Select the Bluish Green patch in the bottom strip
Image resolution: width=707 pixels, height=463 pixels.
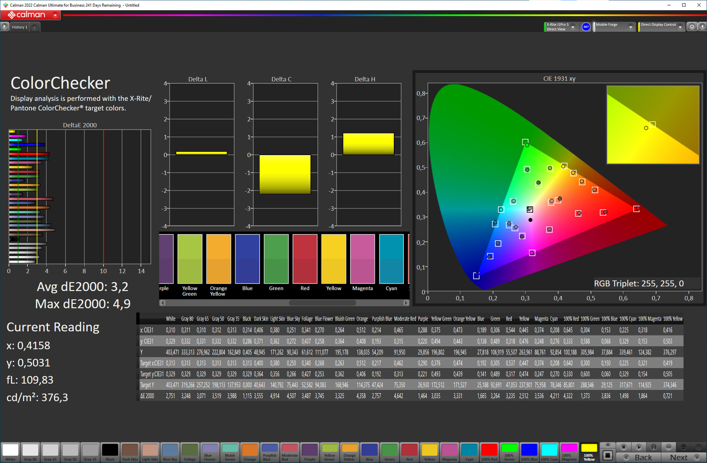pos(230,452)
